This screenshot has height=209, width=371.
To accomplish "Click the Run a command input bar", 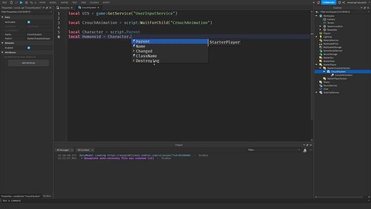I will coord(184,201).
